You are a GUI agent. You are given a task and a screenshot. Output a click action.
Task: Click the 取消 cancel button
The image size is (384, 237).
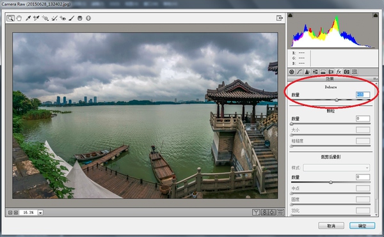point(331,226)
